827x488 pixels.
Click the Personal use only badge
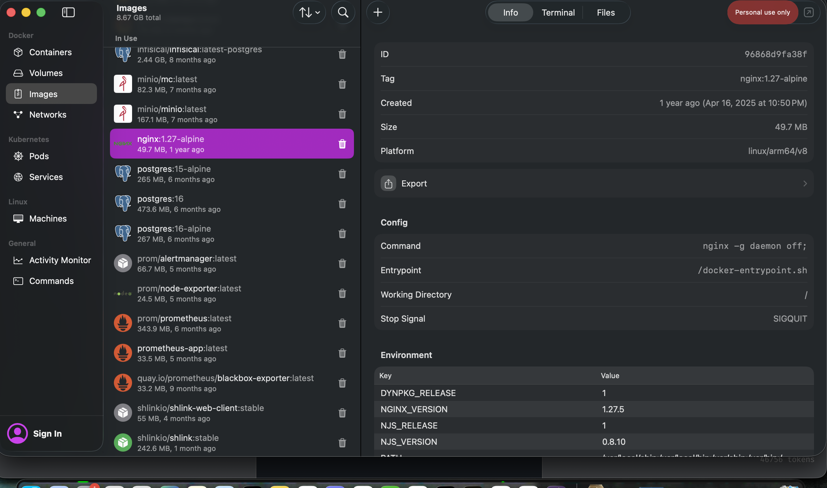tap(762, 12)
